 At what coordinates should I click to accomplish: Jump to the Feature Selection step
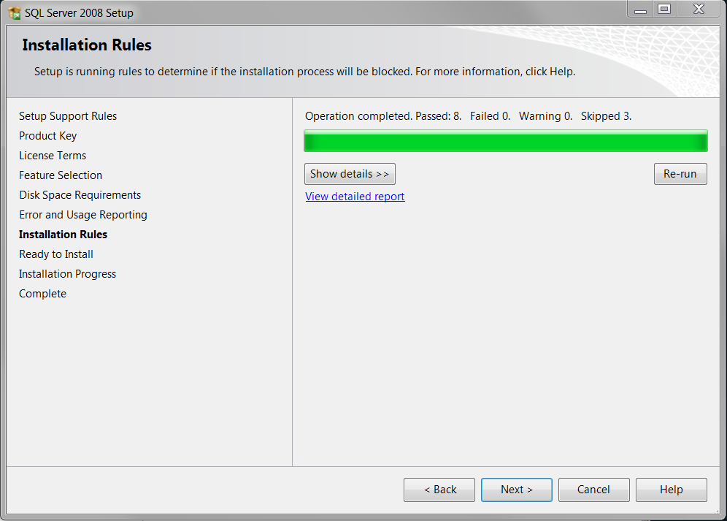61,175
